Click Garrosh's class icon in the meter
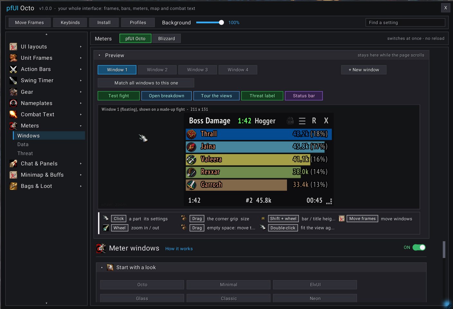 pyautogui.click(x=191, y=185)
